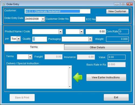Click the New Customer button
The image size is (135, 105).
(117, 11)
